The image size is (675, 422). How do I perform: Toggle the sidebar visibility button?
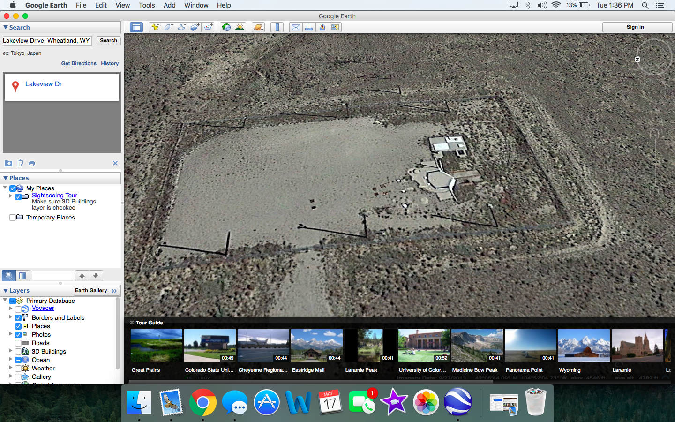(x=136, y=27)
